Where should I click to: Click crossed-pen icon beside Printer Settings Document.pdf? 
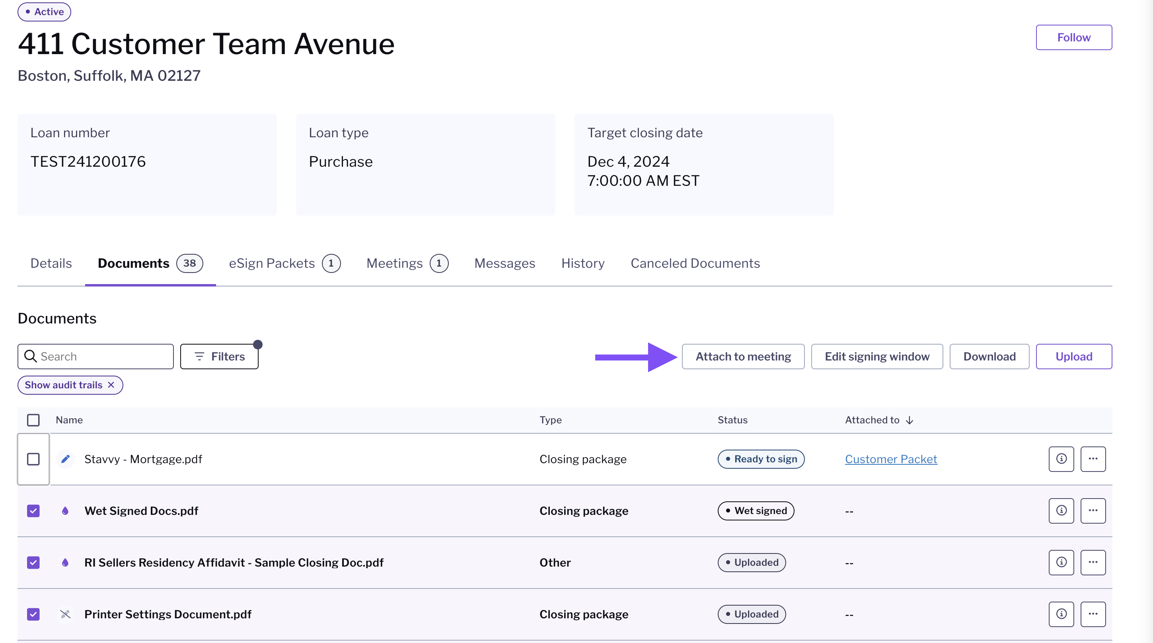pos(65,614)
